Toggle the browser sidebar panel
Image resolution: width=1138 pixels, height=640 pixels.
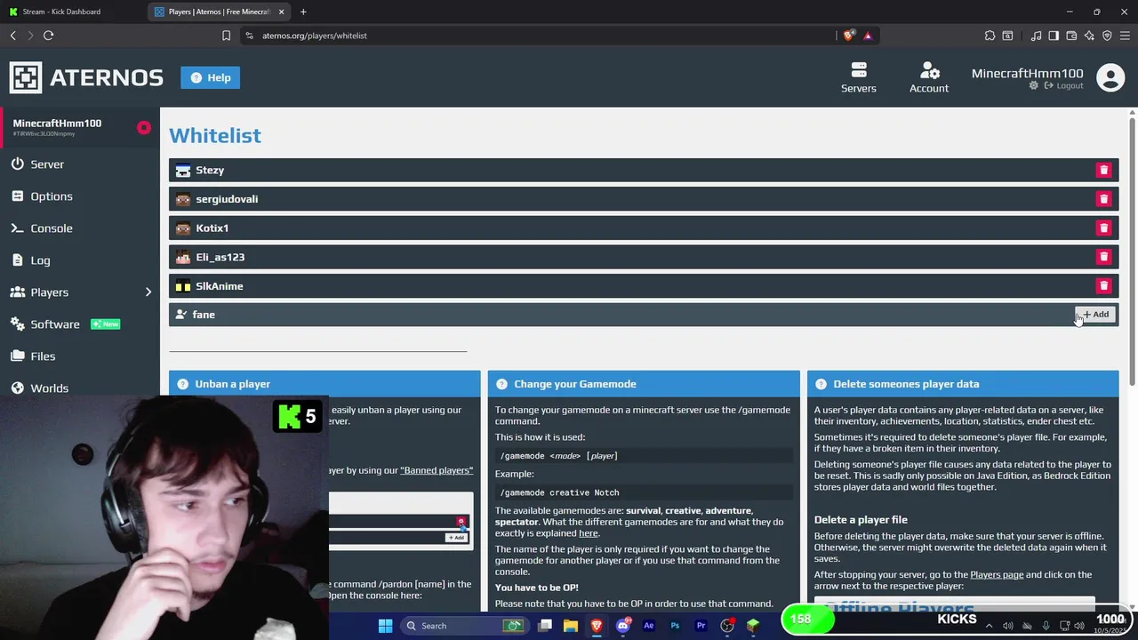[x=1054, y=36]
